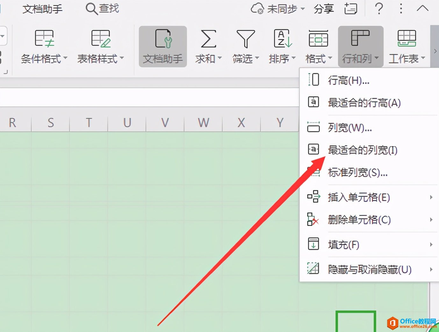Expand the 工作表 dropdown arrow
This screenshot has width=439, height=332.
(423, 58)
